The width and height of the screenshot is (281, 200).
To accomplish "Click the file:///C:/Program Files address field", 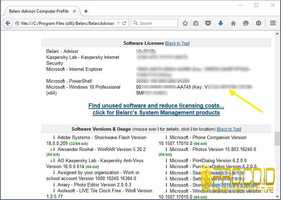I will tap(68, 23).
